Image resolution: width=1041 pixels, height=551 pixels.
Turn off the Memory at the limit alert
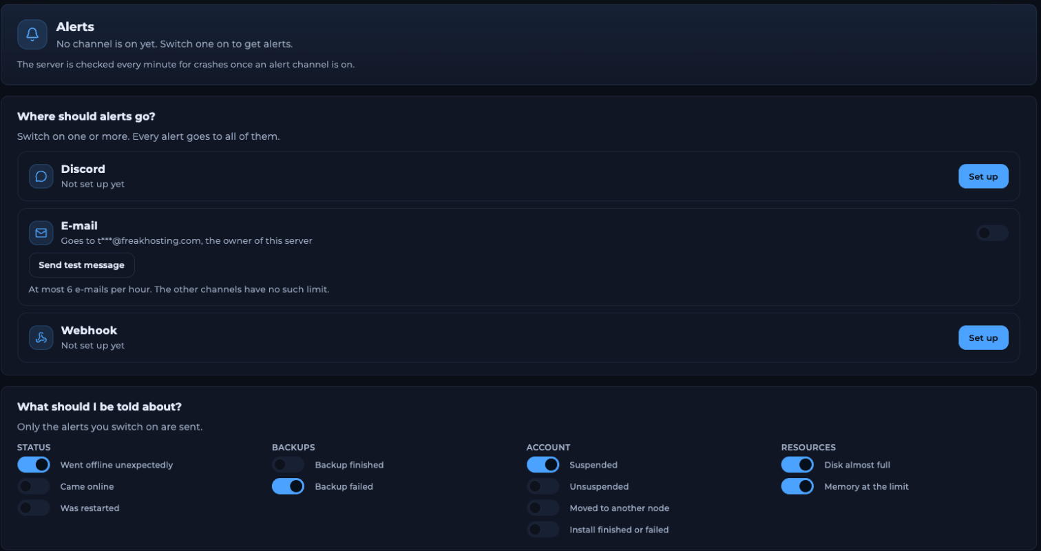[797, 486]
